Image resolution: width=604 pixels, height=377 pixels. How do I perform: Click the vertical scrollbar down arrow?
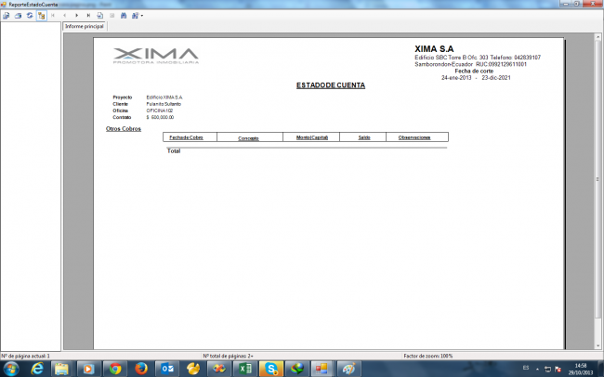pyautogui.click(x=598, y=345)
